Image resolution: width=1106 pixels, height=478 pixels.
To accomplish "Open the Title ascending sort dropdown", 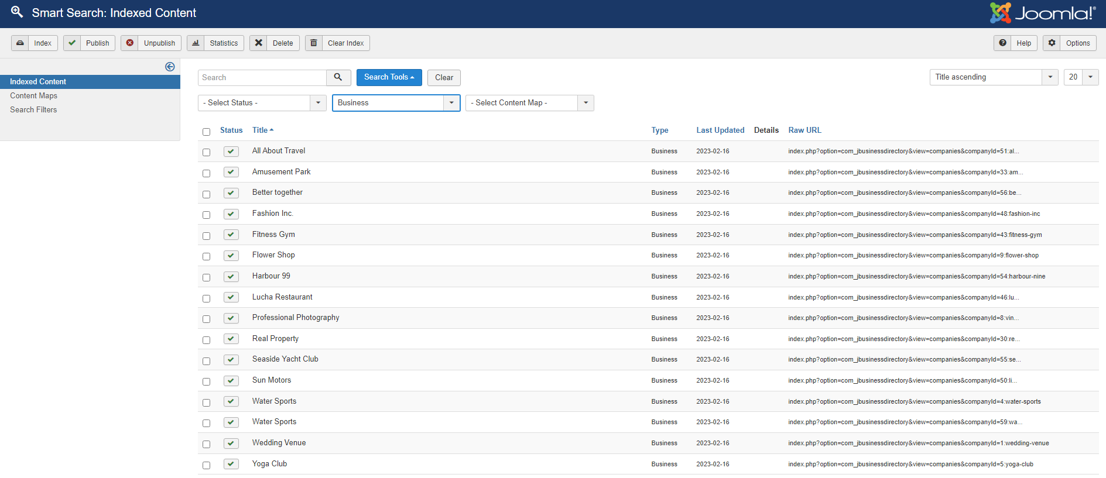I will (994, 77).
